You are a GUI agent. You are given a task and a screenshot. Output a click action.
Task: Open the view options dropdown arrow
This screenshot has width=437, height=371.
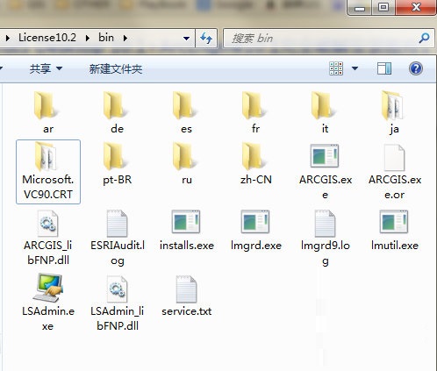[x=355, y=68]
